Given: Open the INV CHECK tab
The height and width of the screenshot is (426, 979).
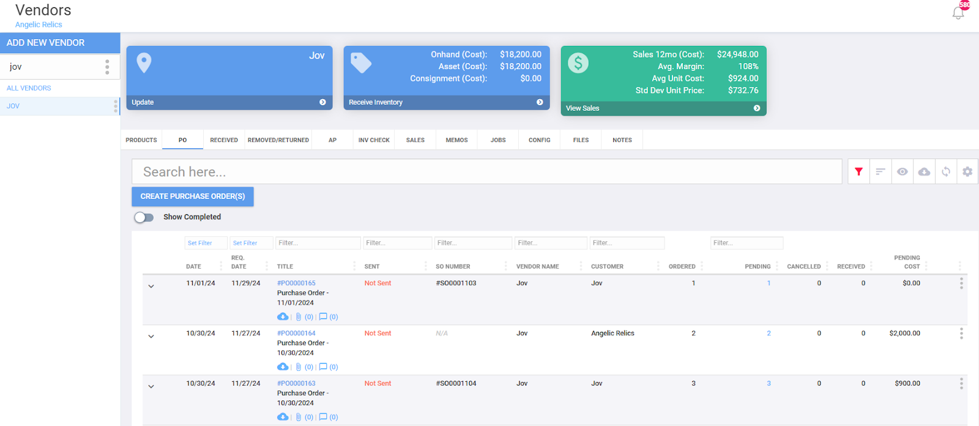Looking at the screenshot, I should [x=374, y=140].
